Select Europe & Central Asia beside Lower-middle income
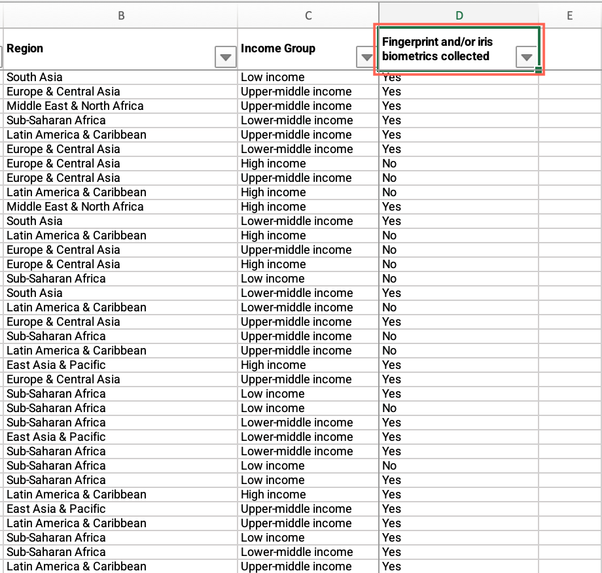The image size is (602, 573). (x=120, y=149)
